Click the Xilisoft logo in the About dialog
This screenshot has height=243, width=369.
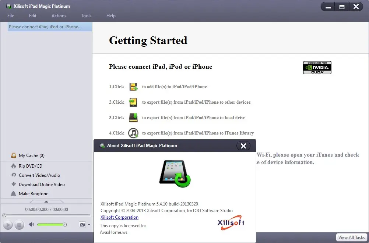pyautogui.click(x=231, y=222)
